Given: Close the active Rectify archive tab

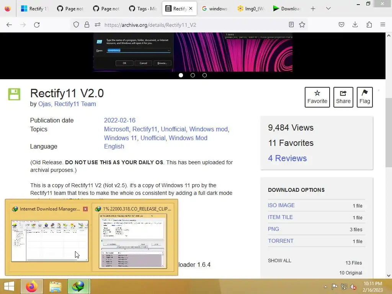Looking at the screenshot, I should [191, 9].
